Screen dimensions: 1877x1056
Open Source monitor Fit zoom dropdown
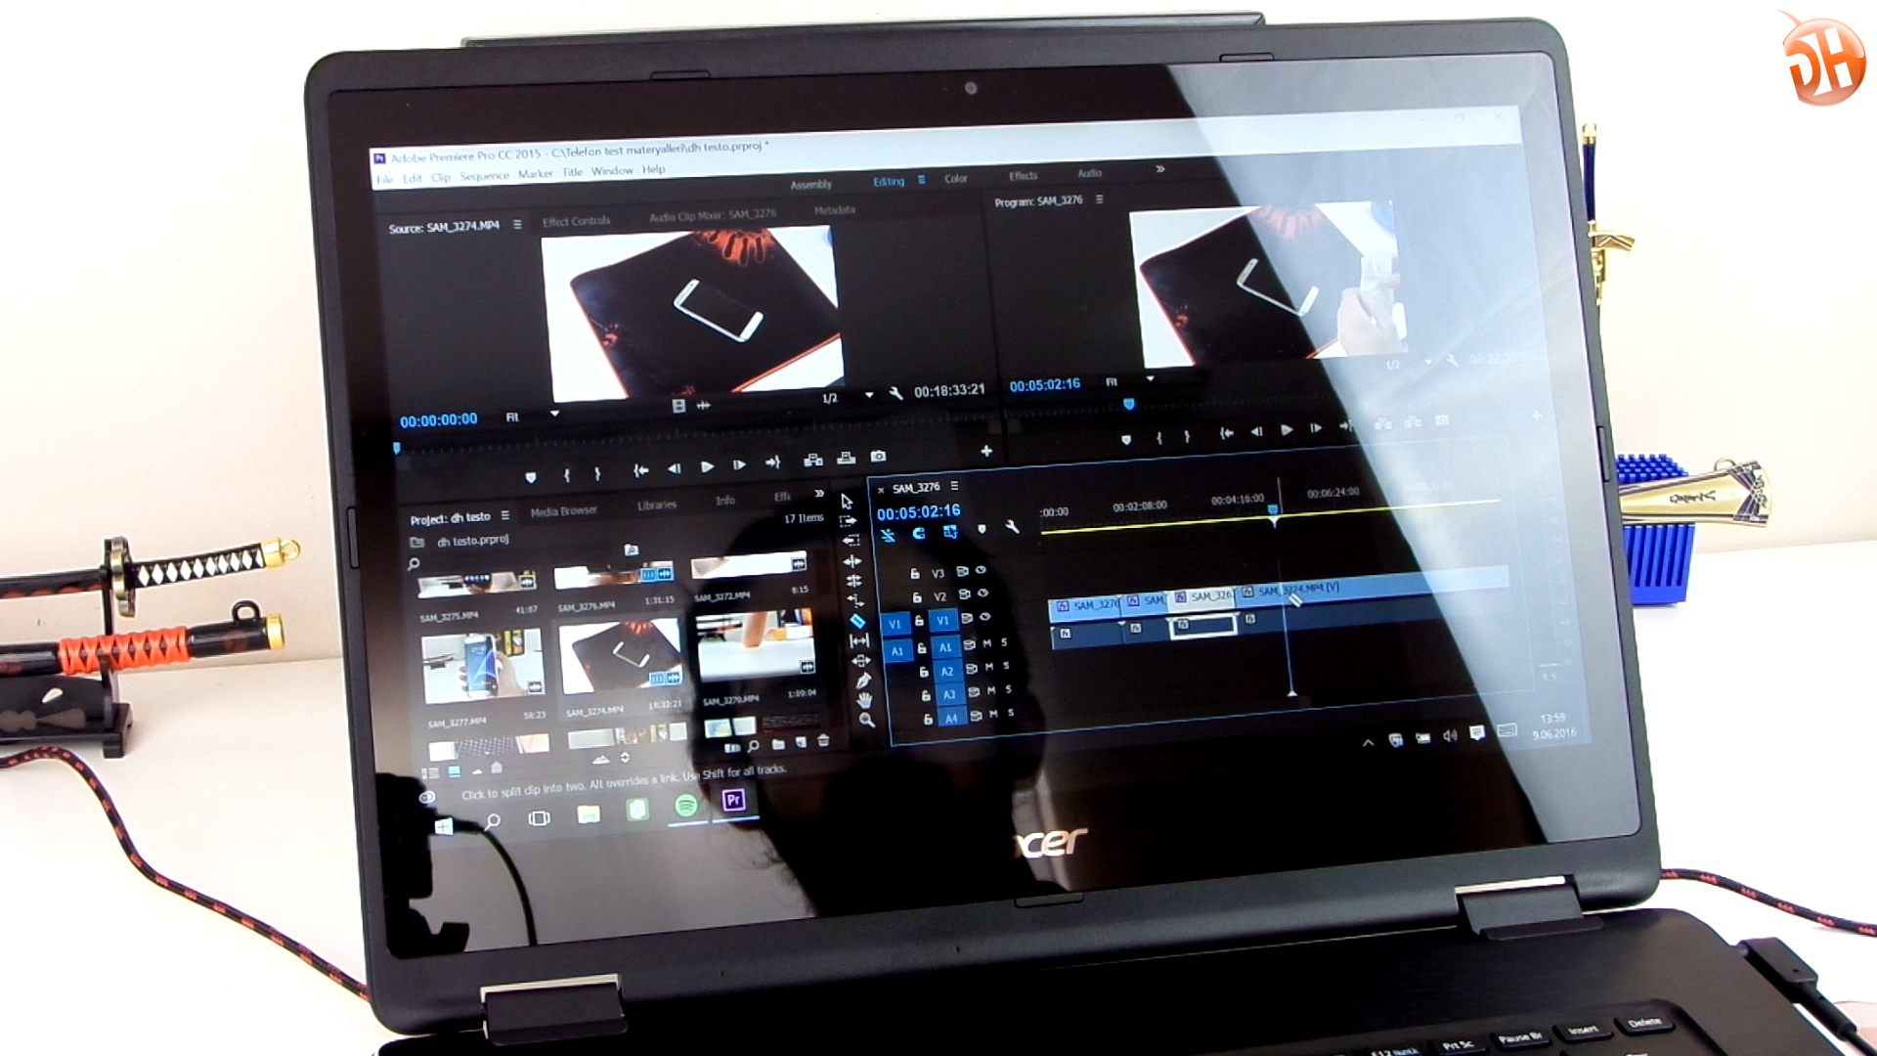pos(554,415)
